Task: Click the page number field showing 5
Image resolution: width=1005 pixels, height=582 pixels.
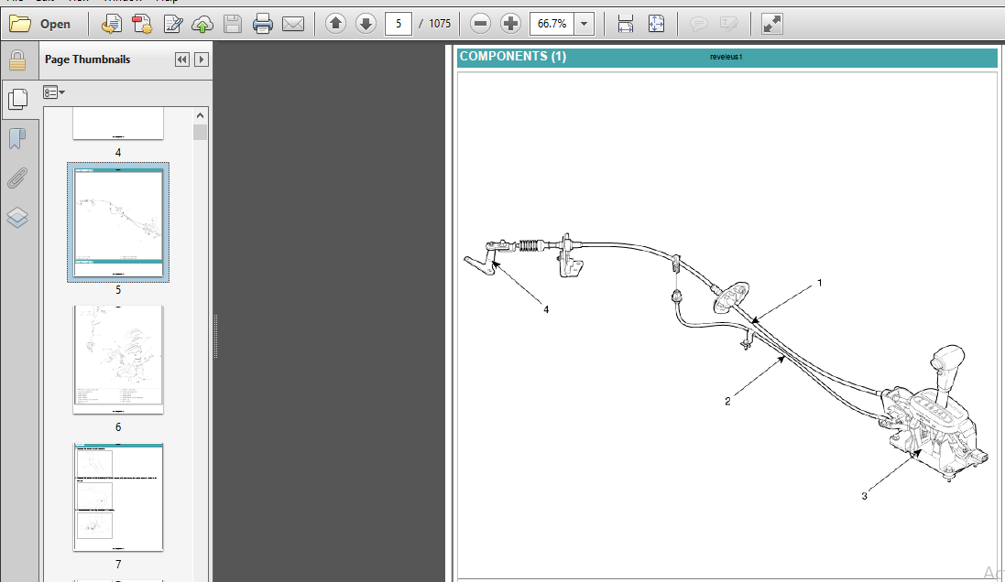Action: [398, 25]
